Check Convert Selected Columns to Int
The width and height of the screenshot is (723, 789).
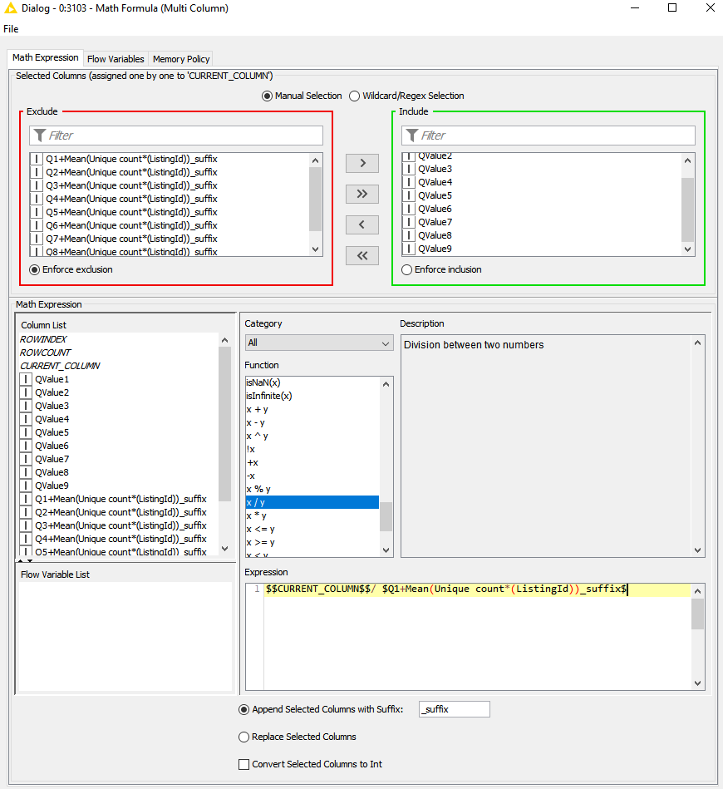[x=243, y=764]
